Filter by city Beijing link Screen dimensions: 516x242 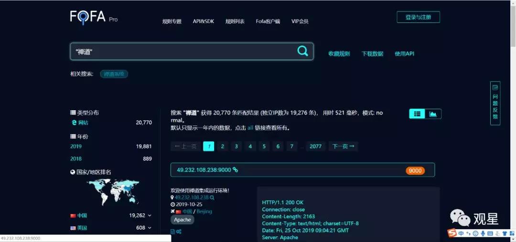204,211
